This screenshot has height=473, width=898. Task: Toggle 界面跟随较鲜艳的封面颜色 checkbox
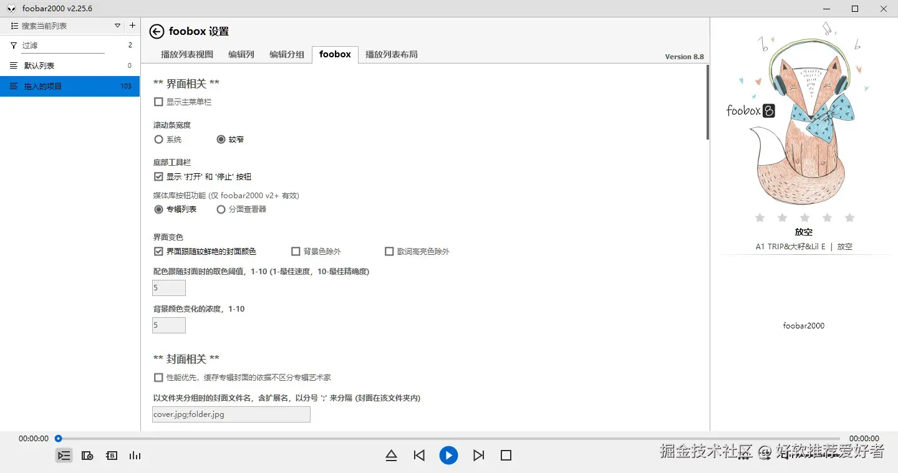(158, 251)
